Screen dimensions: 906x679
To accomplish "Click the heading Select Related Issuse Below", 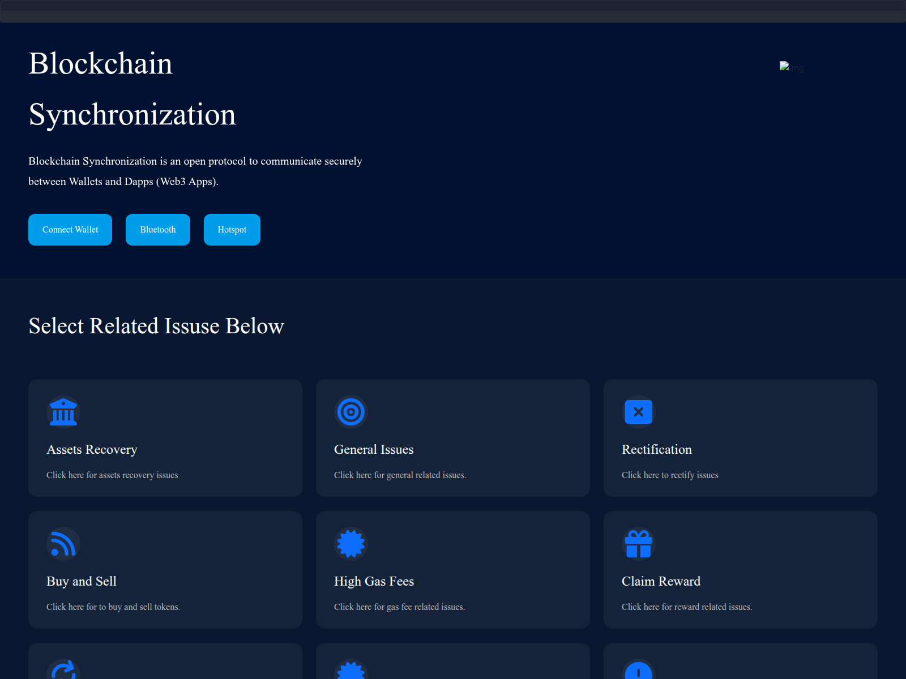I will click(x=156, y=326).
